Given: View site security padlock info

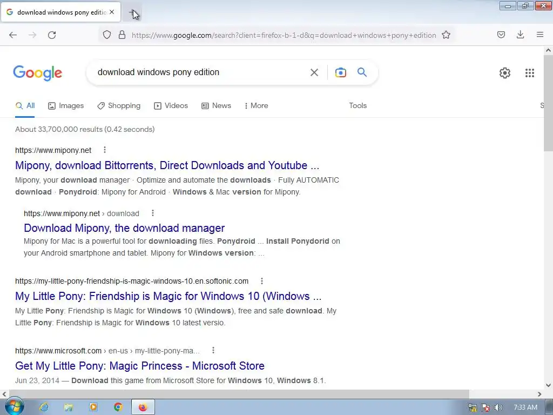Looking at the screenshot, I should [122, 35].
